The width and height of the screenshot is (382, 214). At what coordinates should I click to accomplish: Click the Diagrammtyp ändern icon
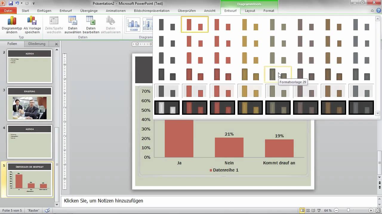(x=12, y=21)
